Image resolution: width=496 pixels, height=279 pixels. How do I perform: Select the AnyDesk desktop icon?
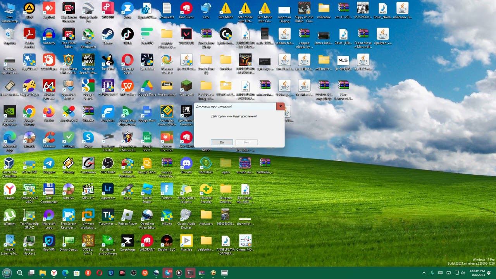tap(49, 10)
